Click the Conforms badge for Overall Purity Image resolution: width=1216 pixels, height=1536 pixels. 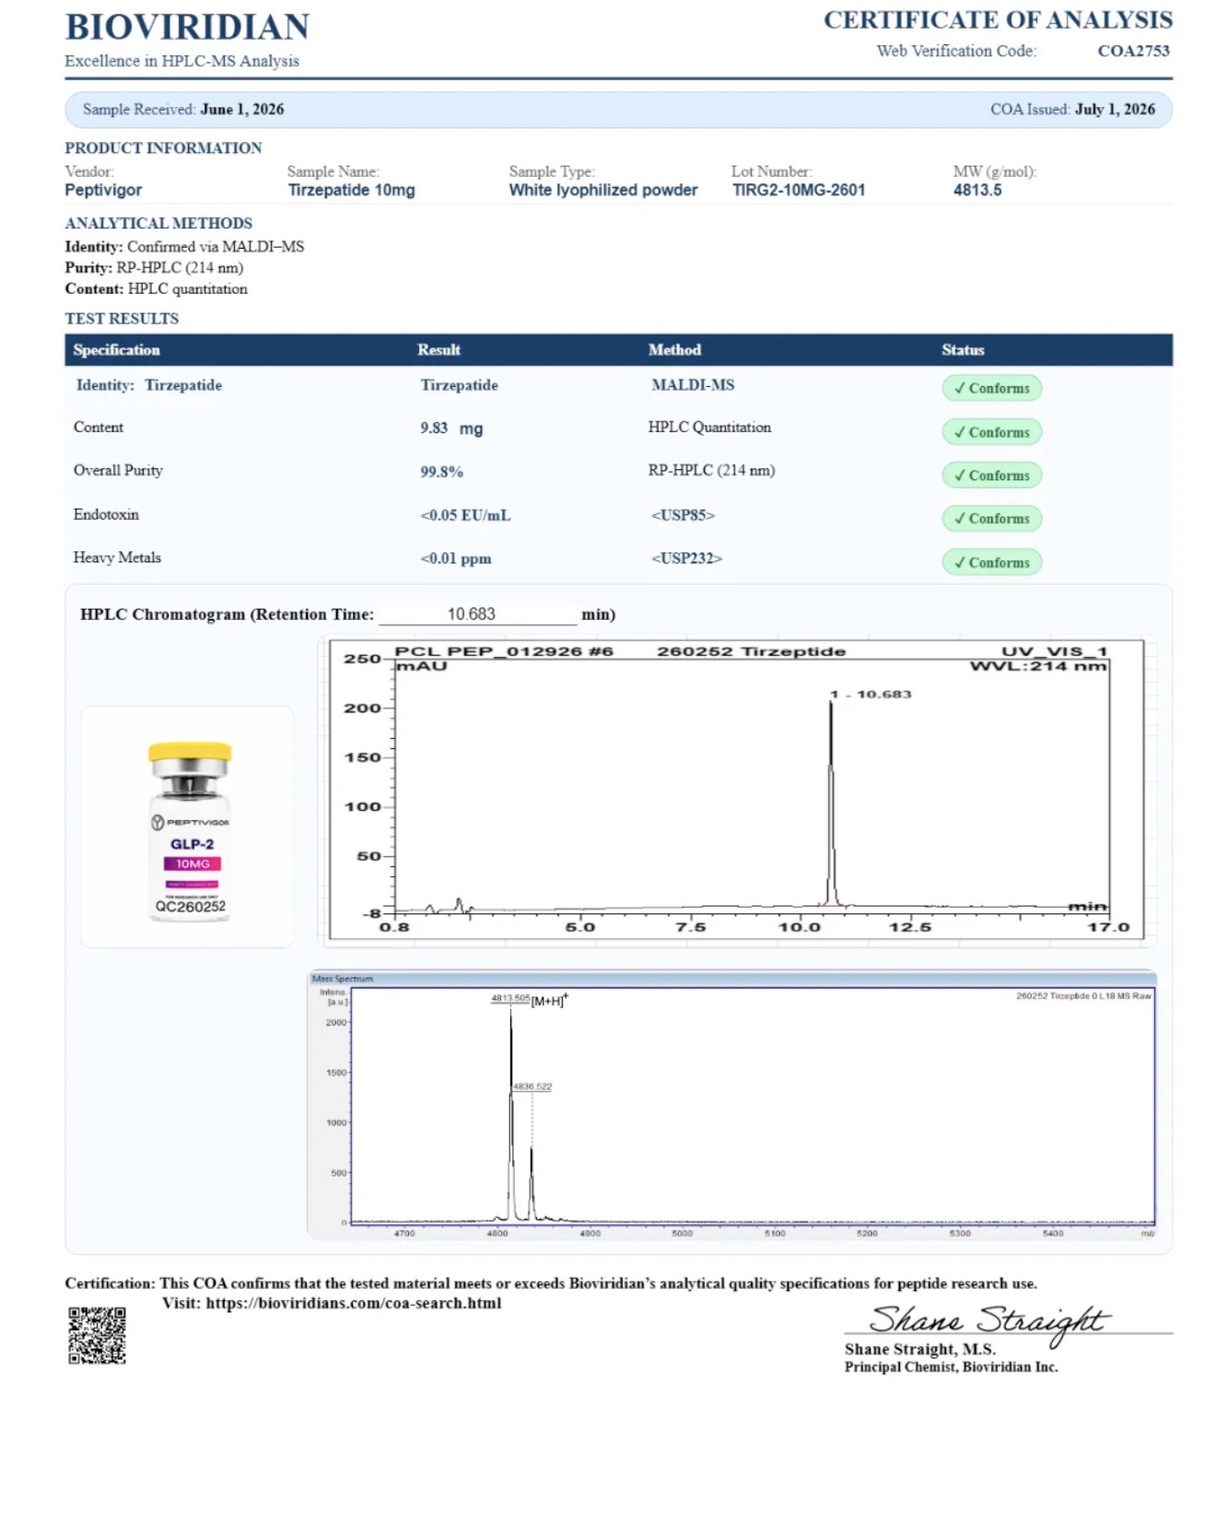[992, 475]
